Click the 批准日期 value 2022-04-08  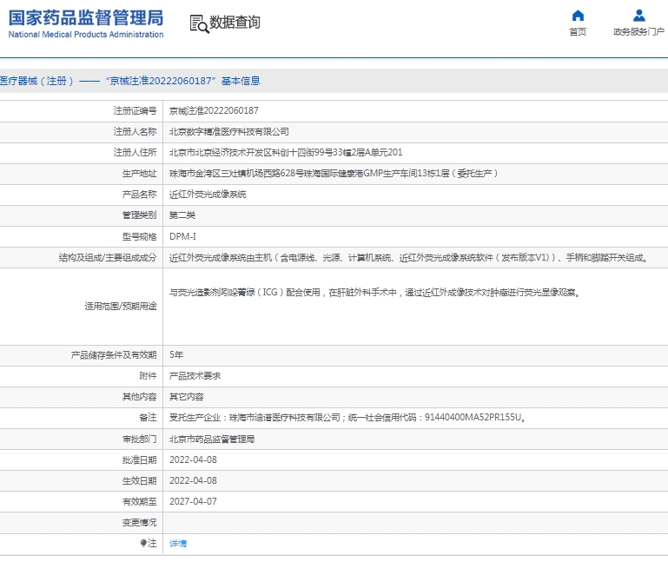tap(193, 460)
